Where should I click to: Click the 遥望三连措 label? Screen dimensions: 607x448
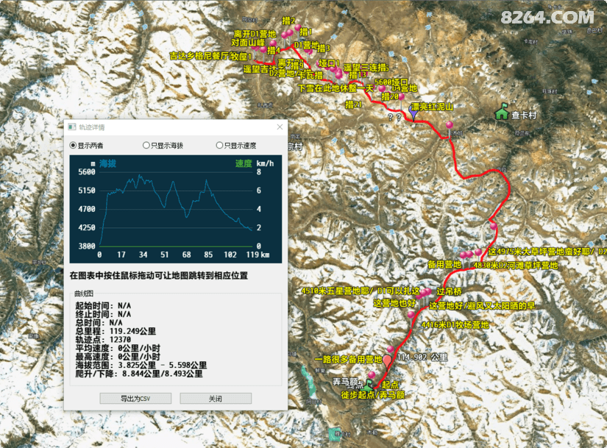[x=365, y=68]
